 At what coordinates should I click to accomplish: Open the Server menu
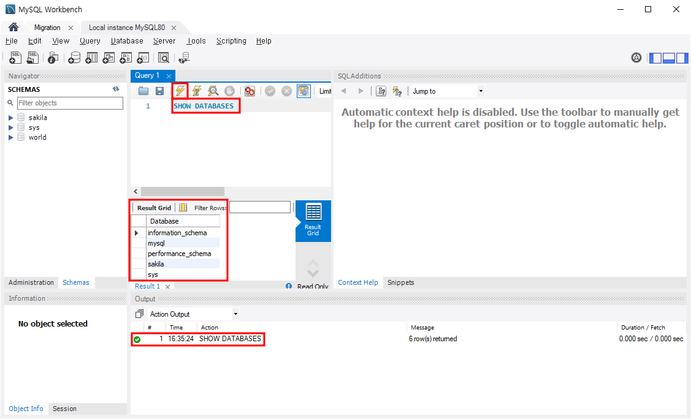pos(164,41)
